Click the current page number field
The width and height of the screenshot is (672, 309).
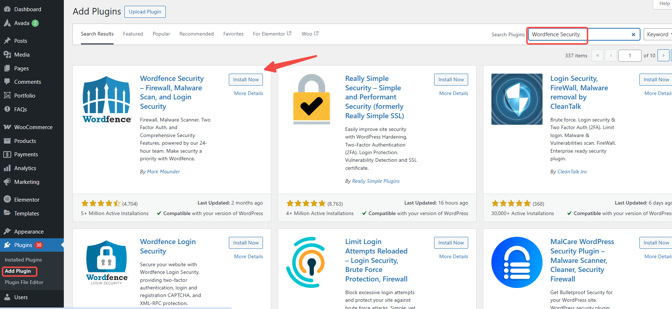(630, 55)
